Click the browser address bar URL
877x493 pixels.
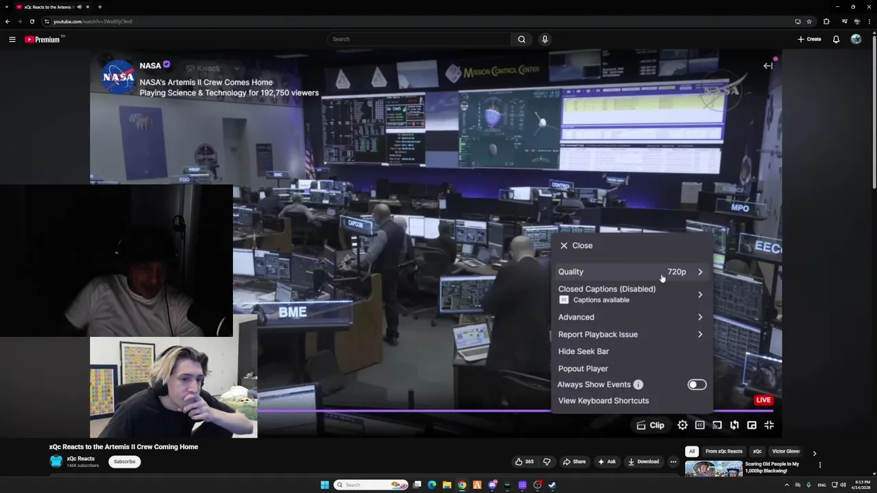[93, 21]
